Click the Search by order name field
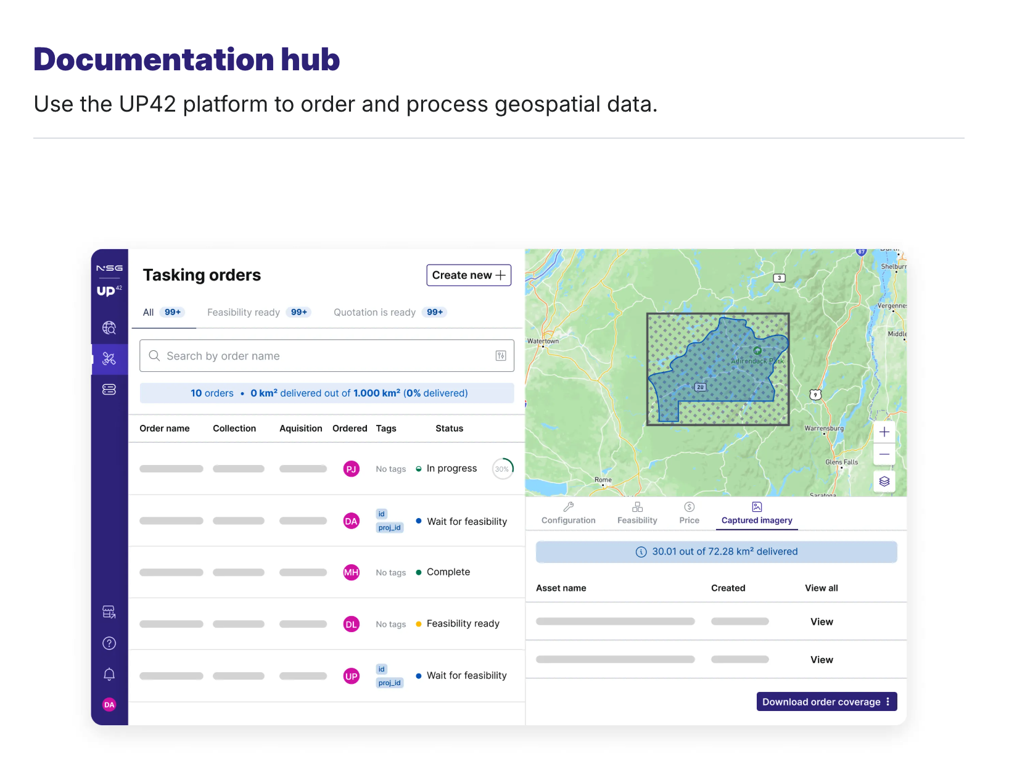The width and height of the screenshot is (1009, 777). [x=327, y=356]
